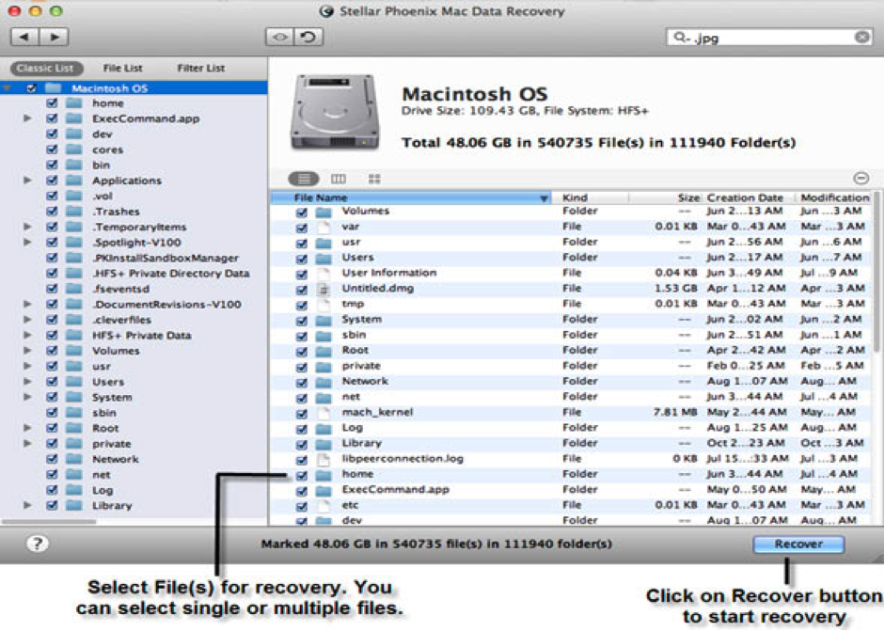Click the Volumes folder icon in the table
885x631 pixels.
pyautogui.click(x=324, y=212)
